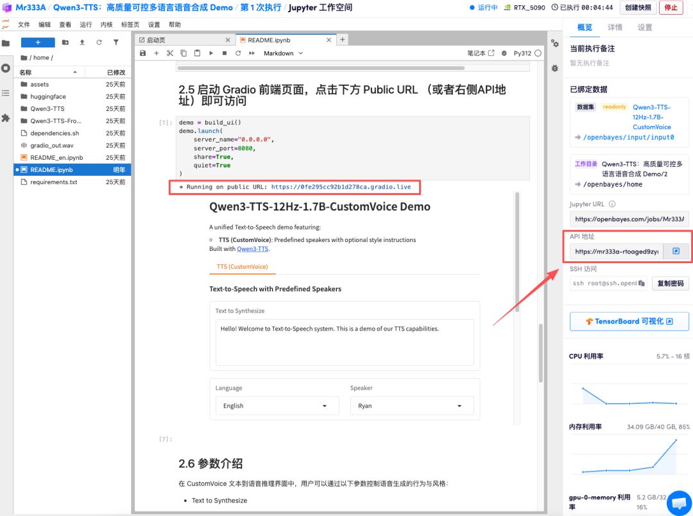Viewport: 693px width, 516px height.
Task: Open running terminals and kernels sidebar icon
Action: click(x=6, y=68)
